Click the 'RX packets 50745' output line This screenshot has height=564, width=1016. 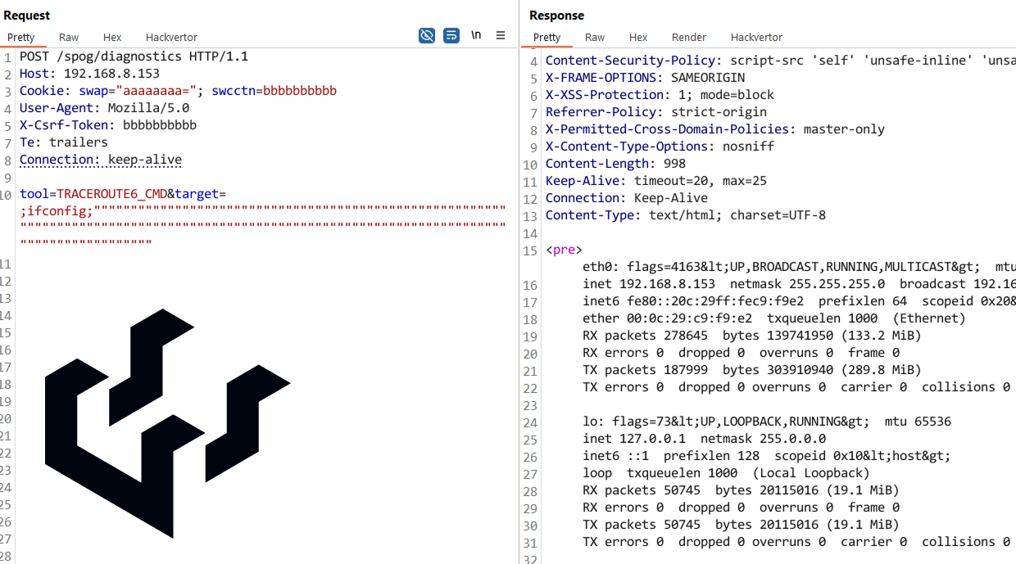tap(741, 490)
